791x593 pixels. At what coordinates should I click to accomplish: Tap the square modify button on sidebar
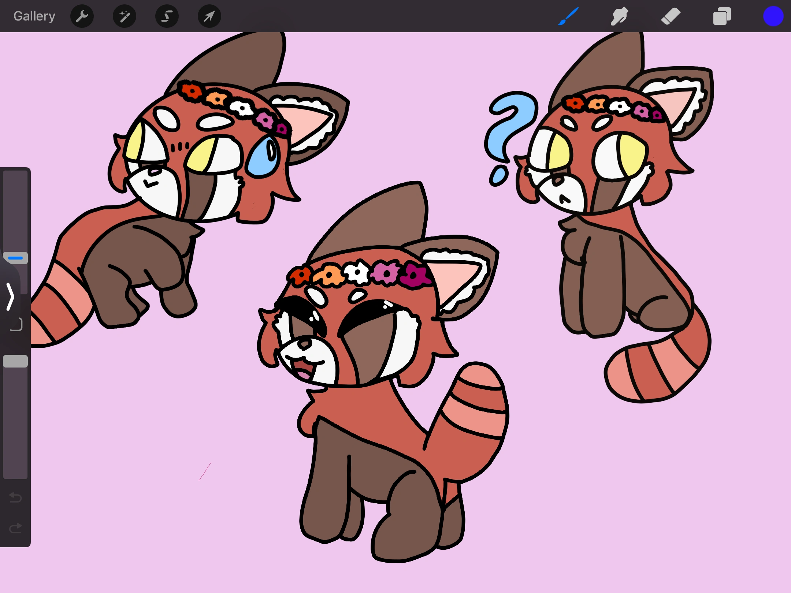(x=16, y=324)
